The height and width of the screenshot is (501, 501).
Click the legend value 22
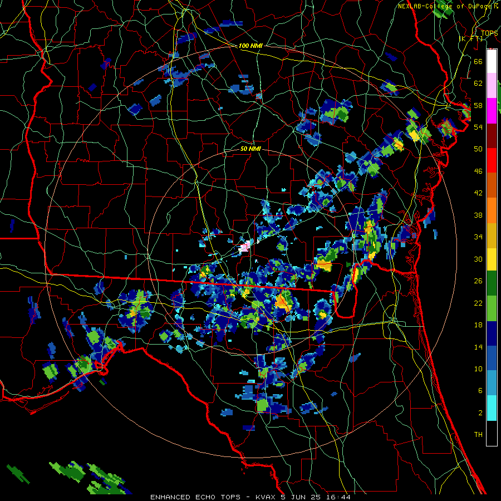point(478,303)
